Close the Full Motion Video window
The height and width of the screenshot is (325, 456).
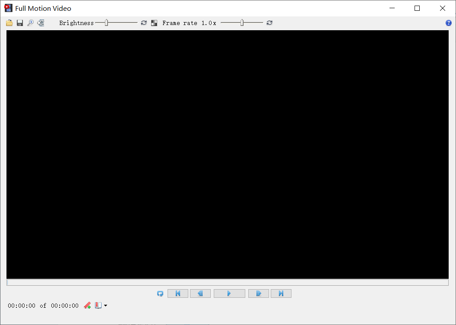(443, 8)
